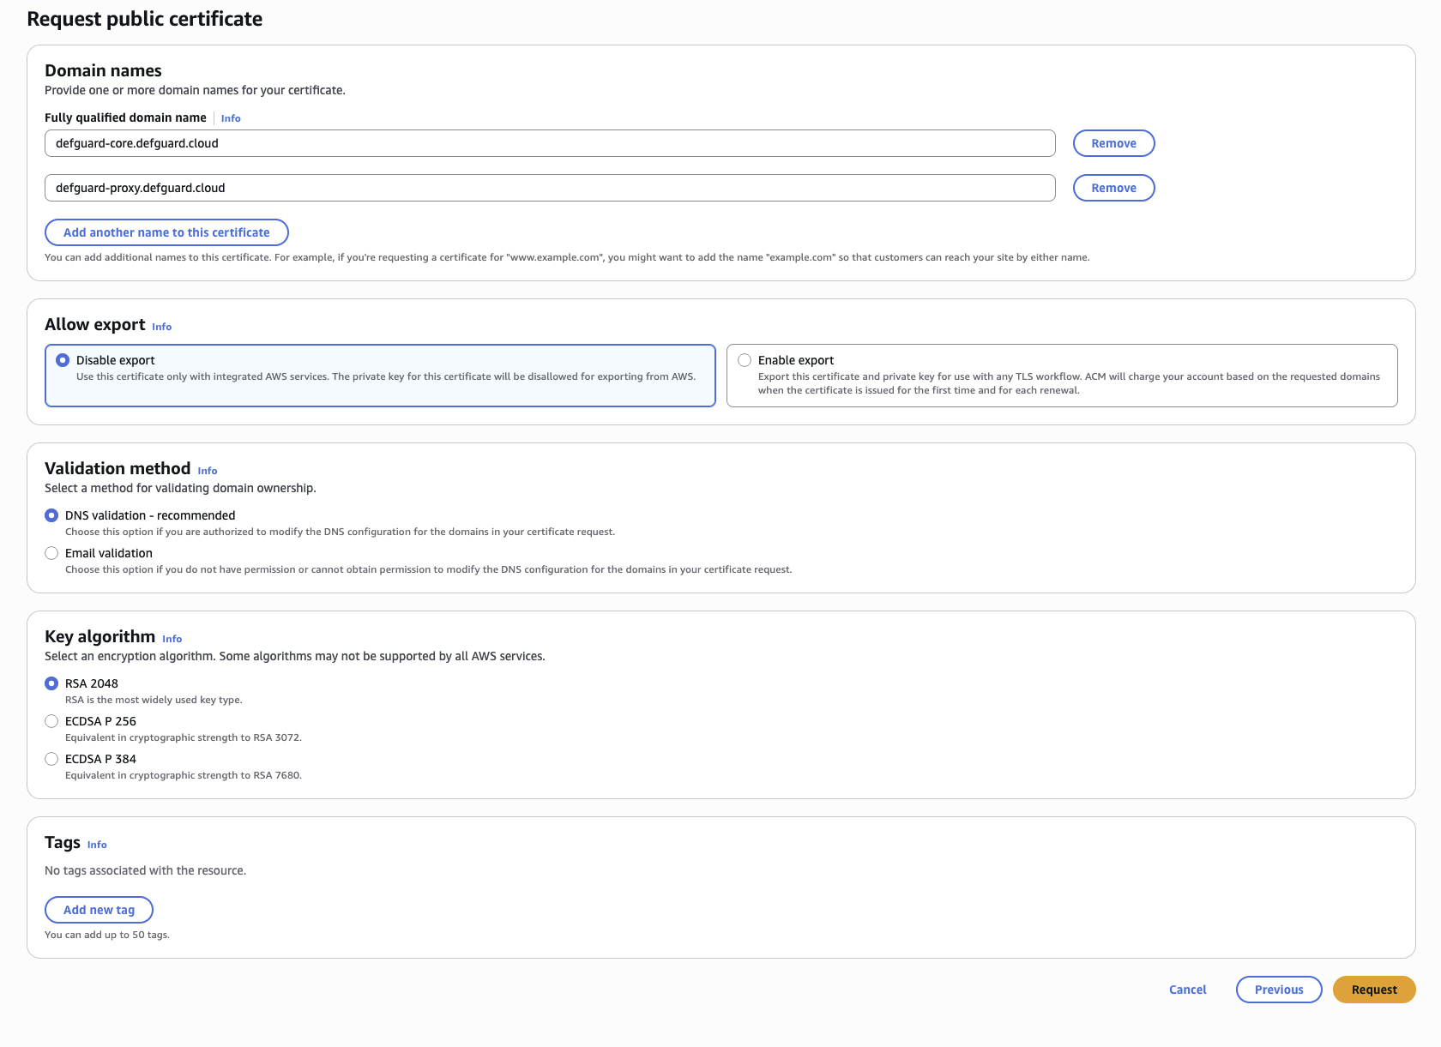Go back with the Previous button
Viewport: 1441px width, 1047px height.
click(x=1278, y=990)
